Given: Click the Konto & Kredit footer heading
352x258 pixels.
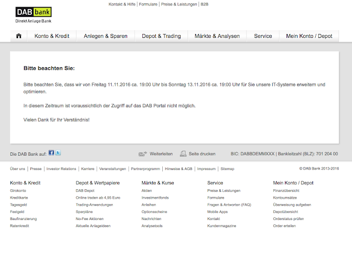Looking at the screenshot, I should click(x=25, y=183).
